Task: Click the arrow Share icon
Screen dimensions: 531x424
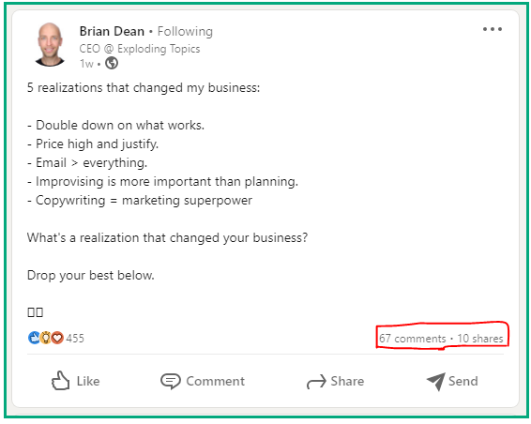Action: tap(316, 382)
